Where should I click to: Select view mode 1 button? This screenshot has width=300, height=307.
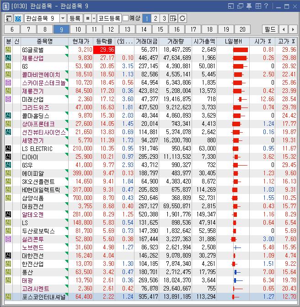[x=147, y=18]
